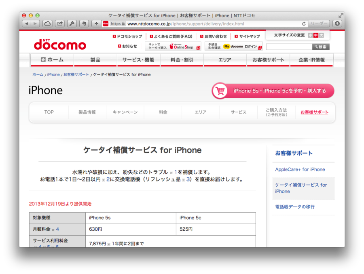Open the ドコモショップ link
The image size is (364, 274).
127,36
